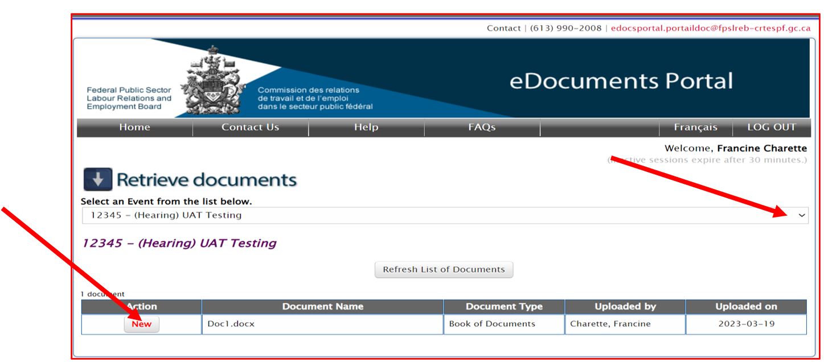The image size is (824, 362).
Task: Open the Help section
Action: 366,127
